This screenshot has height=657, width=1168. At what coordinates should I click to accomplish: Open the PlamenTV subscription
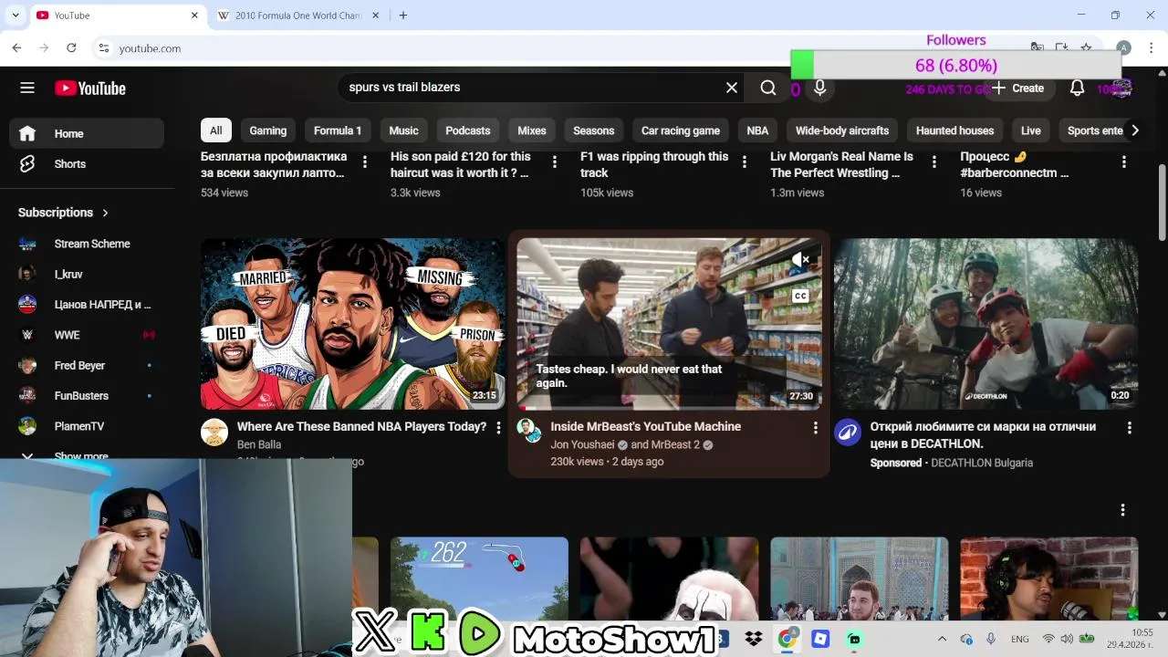point(87,426)
